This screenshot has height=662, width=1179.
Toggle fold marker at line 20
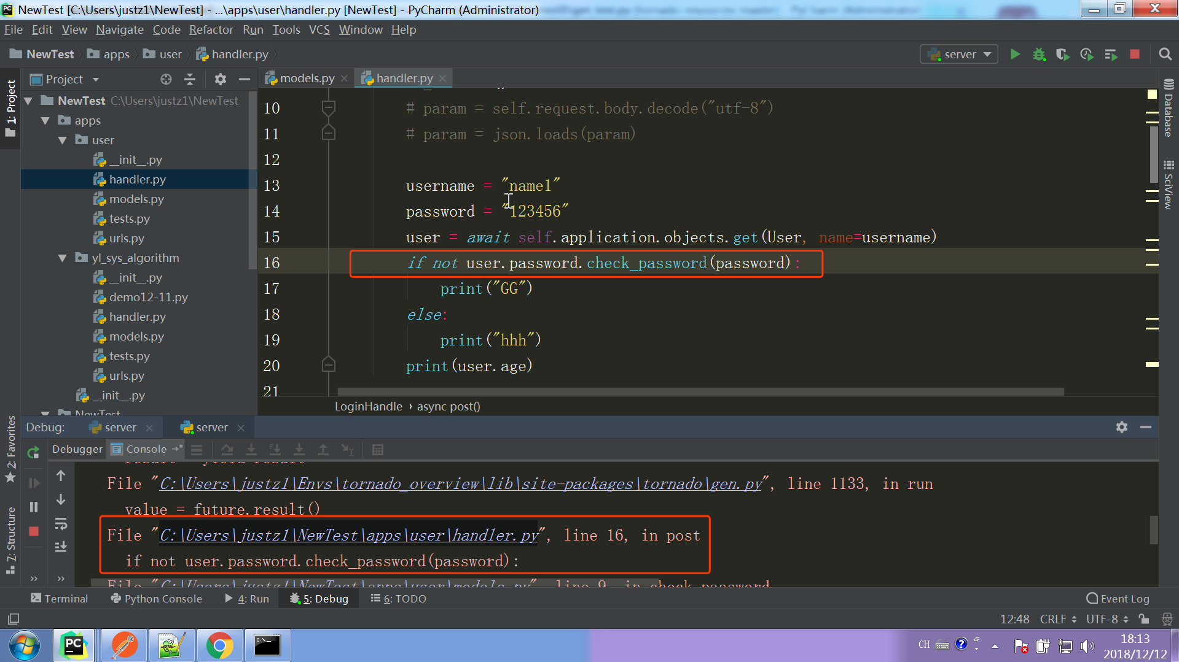pos(329,366)
